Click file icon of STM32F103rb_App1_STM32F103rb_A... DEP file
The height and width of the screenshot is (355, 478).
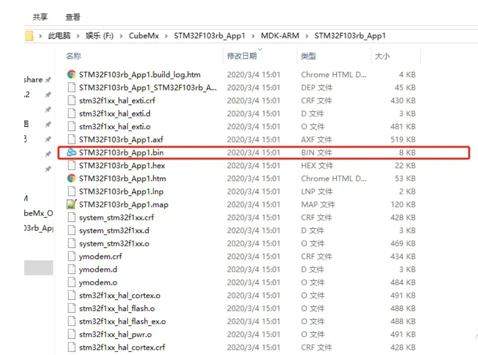[71, 87]
